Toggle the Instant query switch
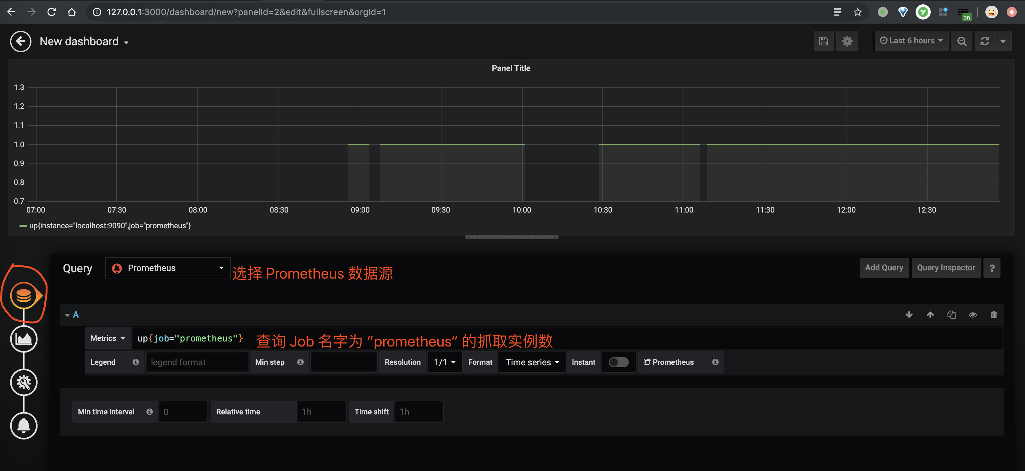 (618, 362)
